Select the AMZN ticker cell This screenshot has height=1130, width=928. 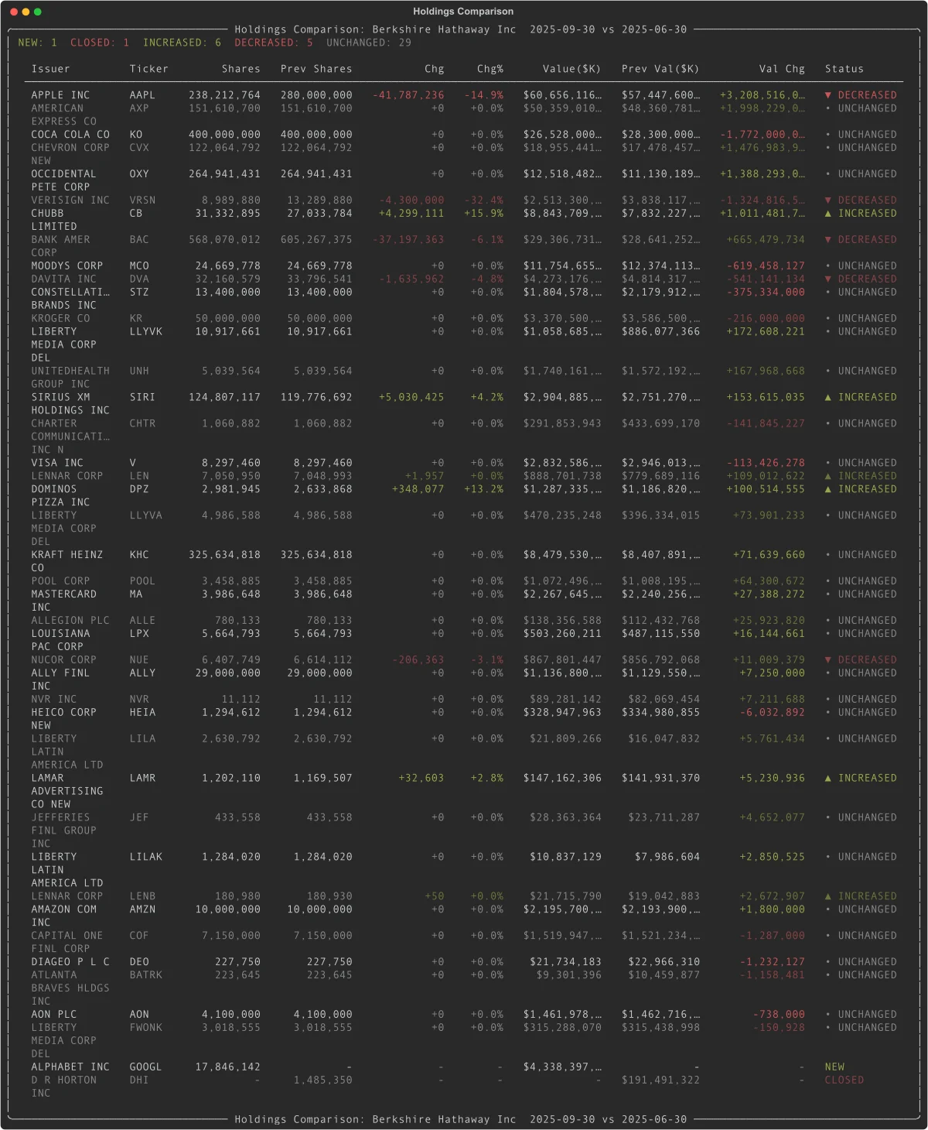click(142, 911)
